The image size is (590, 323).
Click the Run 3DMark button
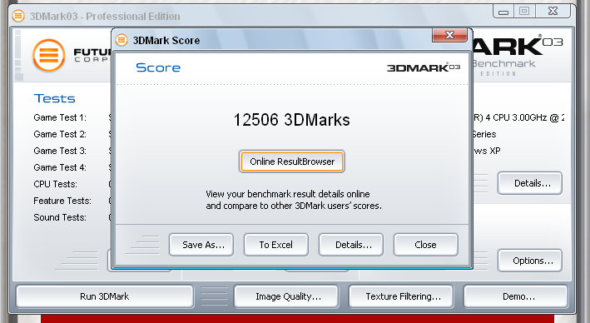coord(105,296)
